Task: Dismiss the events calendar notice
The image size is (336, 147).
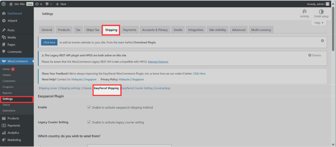Action: click(322, 41)
